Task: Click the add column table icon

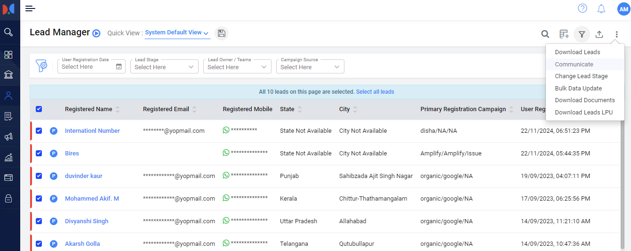Action: 564,34
